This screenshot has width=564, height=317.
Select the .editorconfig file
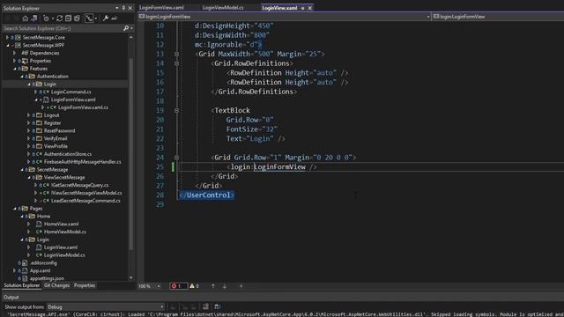[43, 262]
